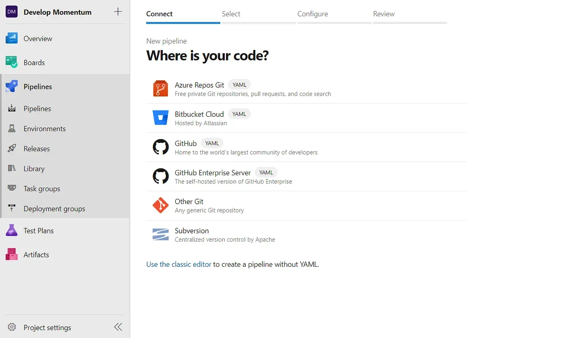Open Project settings
Viewport: 570px width, 338px height.
click(47, 327)
